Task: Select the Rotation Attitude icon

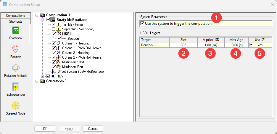Action: tap(16, 68)
